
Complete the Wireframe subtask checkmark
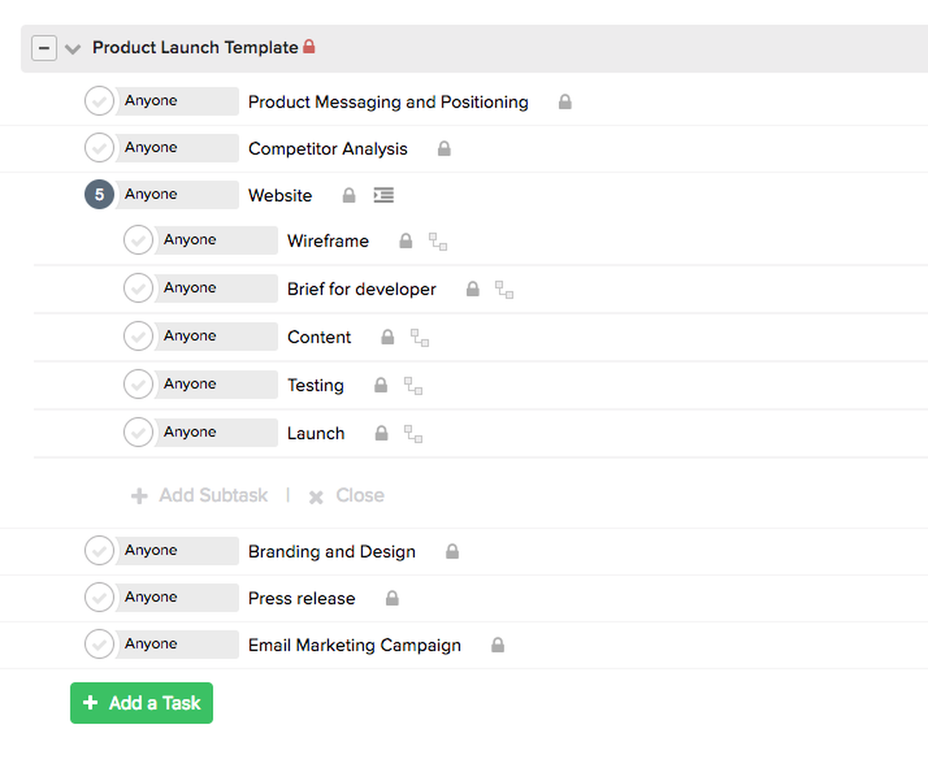tap(137, 240)
